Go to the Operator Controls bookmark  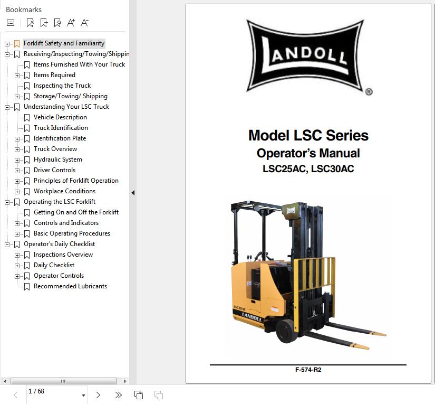pos(59,276)
